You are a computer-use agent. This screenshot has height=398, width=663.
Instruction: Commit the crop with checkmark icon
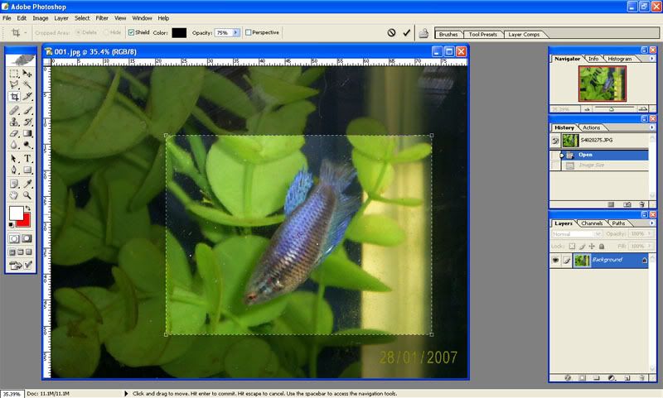coord(406,32)
